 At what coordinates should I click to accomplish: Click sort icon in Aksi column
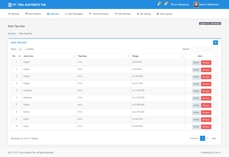tap(216, 56)
